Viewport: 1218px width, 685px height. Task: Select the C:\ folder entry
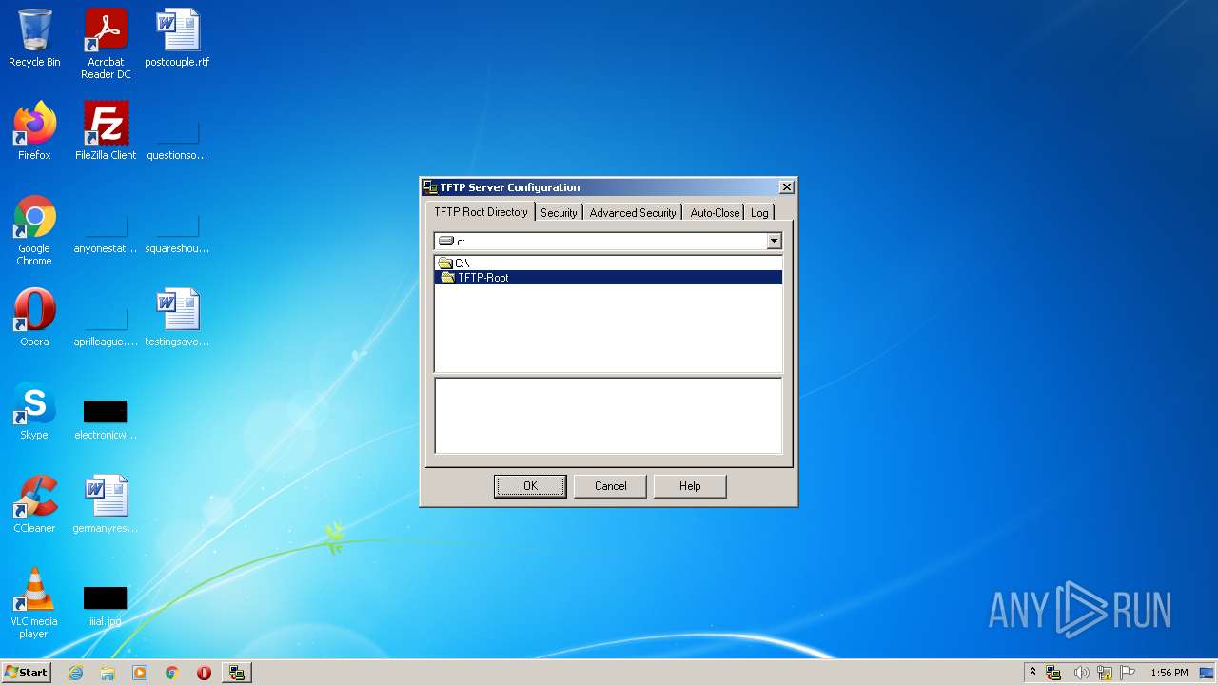pyautogui.click(x=608, y=264)
